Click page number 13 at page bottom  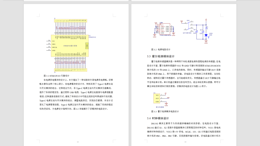[185, 142]
